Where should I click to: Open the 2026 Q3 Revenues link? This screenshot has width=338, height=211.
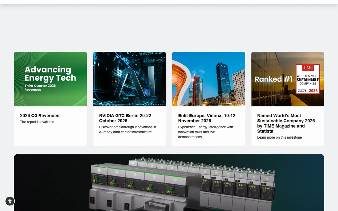(40, 116)
